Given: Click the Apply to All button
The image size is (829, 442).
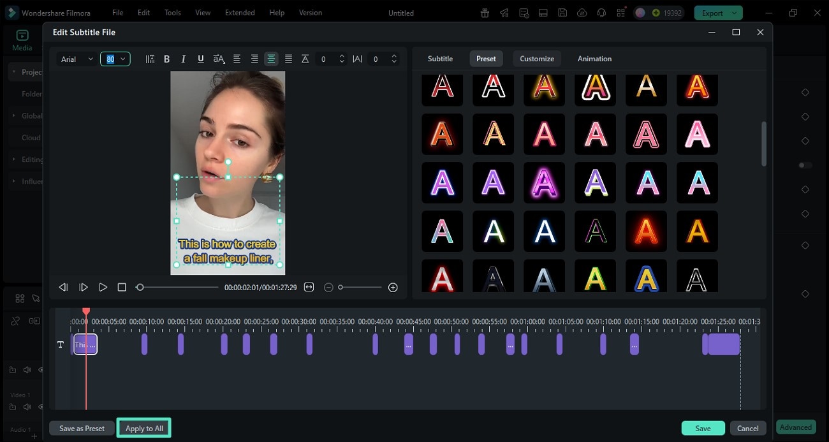Looking at the screenshot, I should click(144, 428).
